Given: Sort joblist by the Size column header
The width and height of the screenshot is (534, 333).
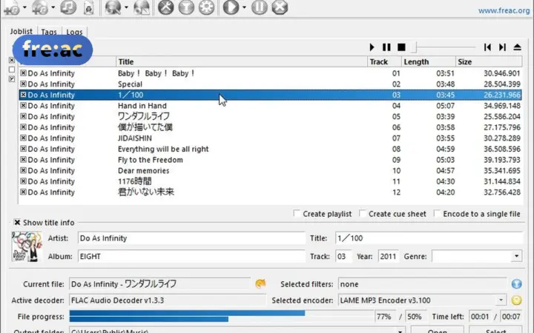Looking at the screenshot, I should (x=489, y=62).
